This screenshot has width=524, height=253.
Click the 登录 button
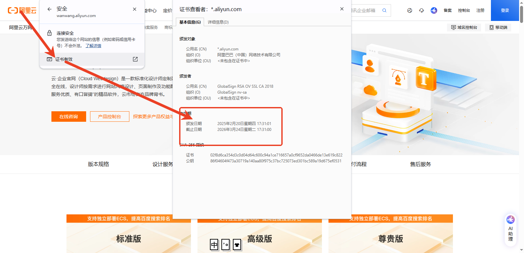click(505, 10)
